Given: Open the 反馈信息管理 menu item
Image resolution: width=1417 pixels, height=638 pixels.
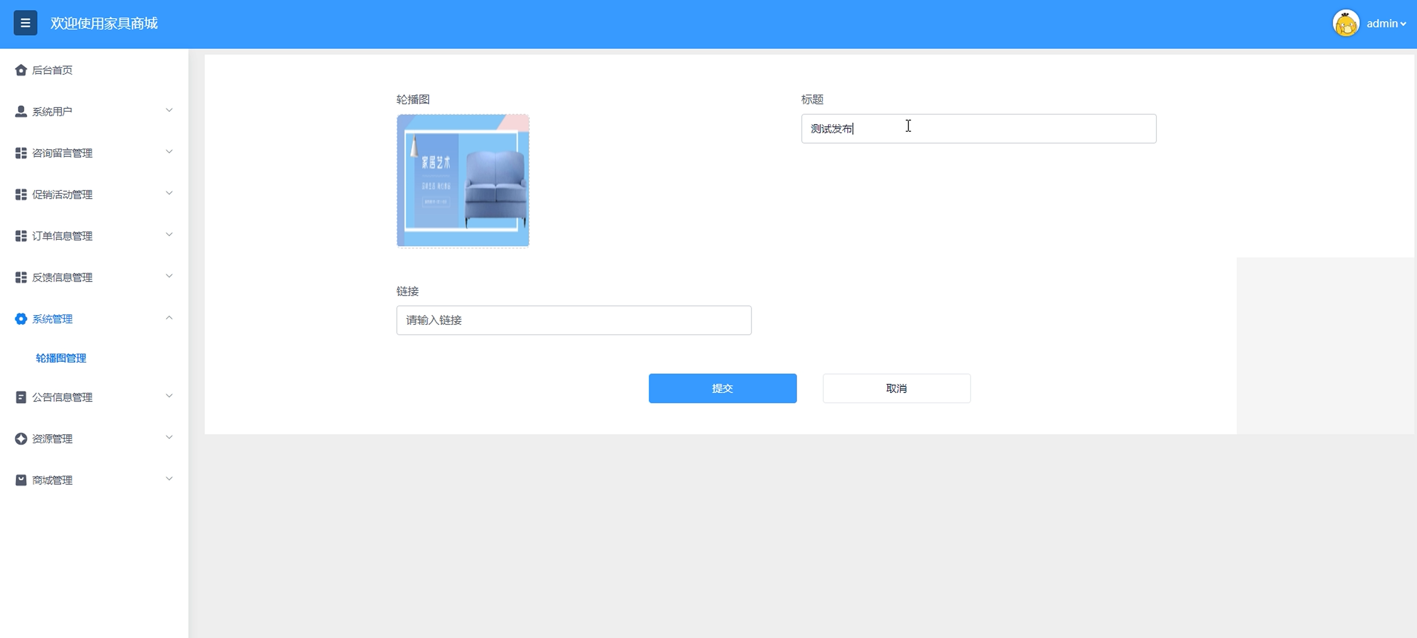Looking at the screenshot, I should 62,278.
